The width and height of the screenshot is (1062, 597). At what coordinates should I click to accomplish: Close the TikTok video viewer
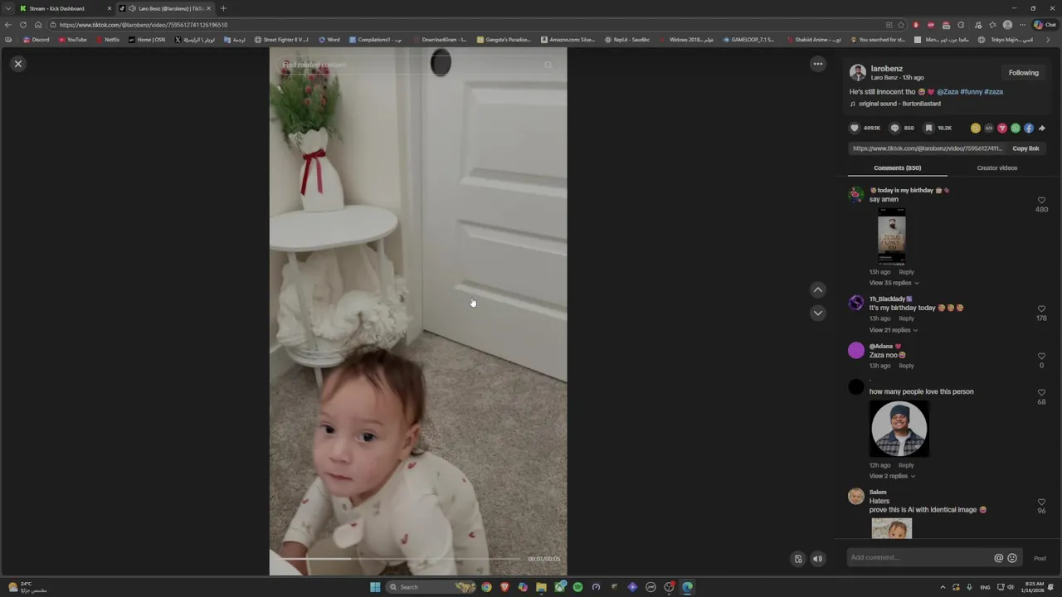pos(18,64)
